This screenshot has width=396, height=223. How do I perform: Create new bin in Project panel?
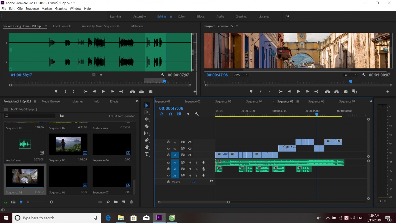[x=116, y=202]
